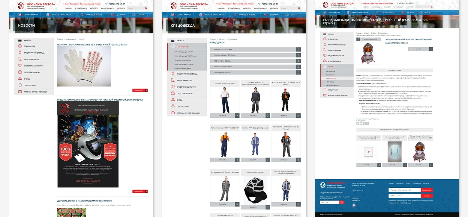Screen dimensions: 468x217
Task: Click VK round icon in product page footer
Action: click(x=354, y=205)
